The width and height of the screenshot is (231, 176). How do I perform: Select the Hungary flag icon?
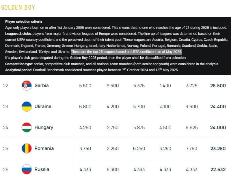[x=27, y=127]
